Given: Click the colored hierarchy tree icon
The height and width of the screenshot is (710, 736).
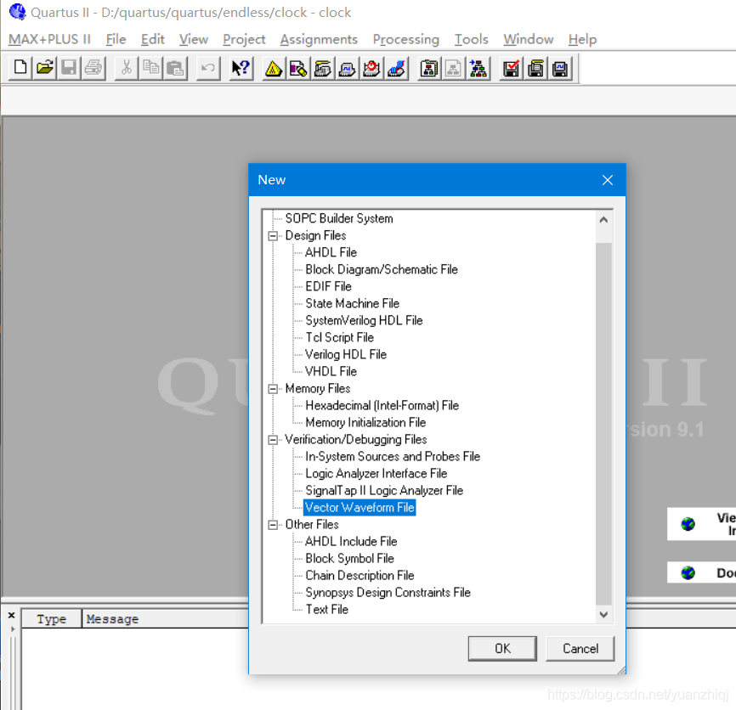Looking at the screenshot, I should (478, 69).
